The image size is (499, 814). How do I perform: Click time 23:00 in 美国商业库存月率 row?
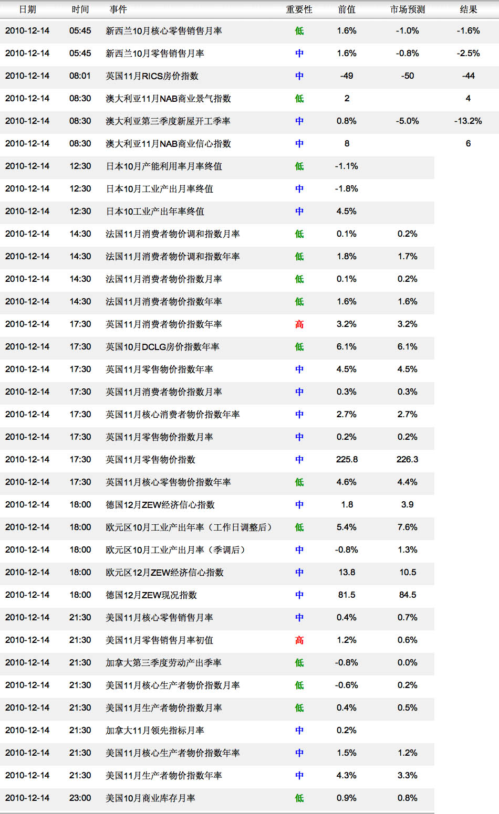[x=80, y=798]
